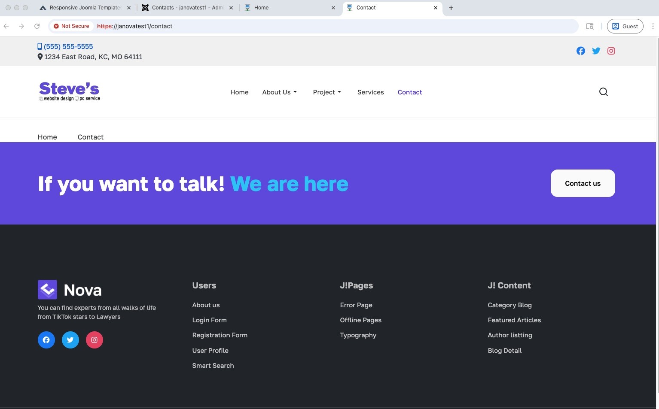Reload the page with browser refresh icon
The image size is (659, 409).
37,26
